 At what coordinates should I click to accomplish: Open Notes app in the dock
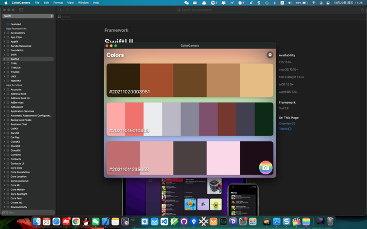115,221
